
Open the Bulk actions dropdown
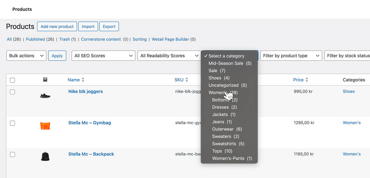[x=26, y=56]
